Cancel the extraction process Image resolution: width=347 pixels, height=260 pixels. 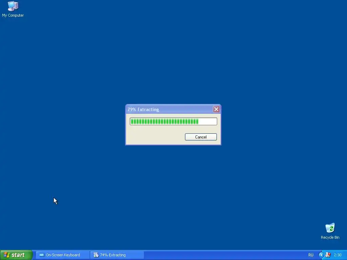coord(201,137)
